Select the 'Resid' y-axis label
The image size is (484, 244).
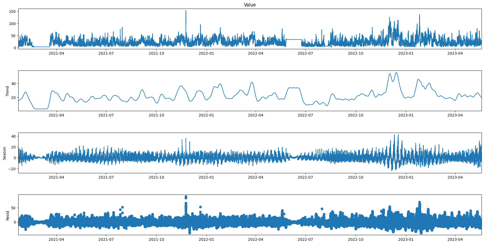pos(8,215)
